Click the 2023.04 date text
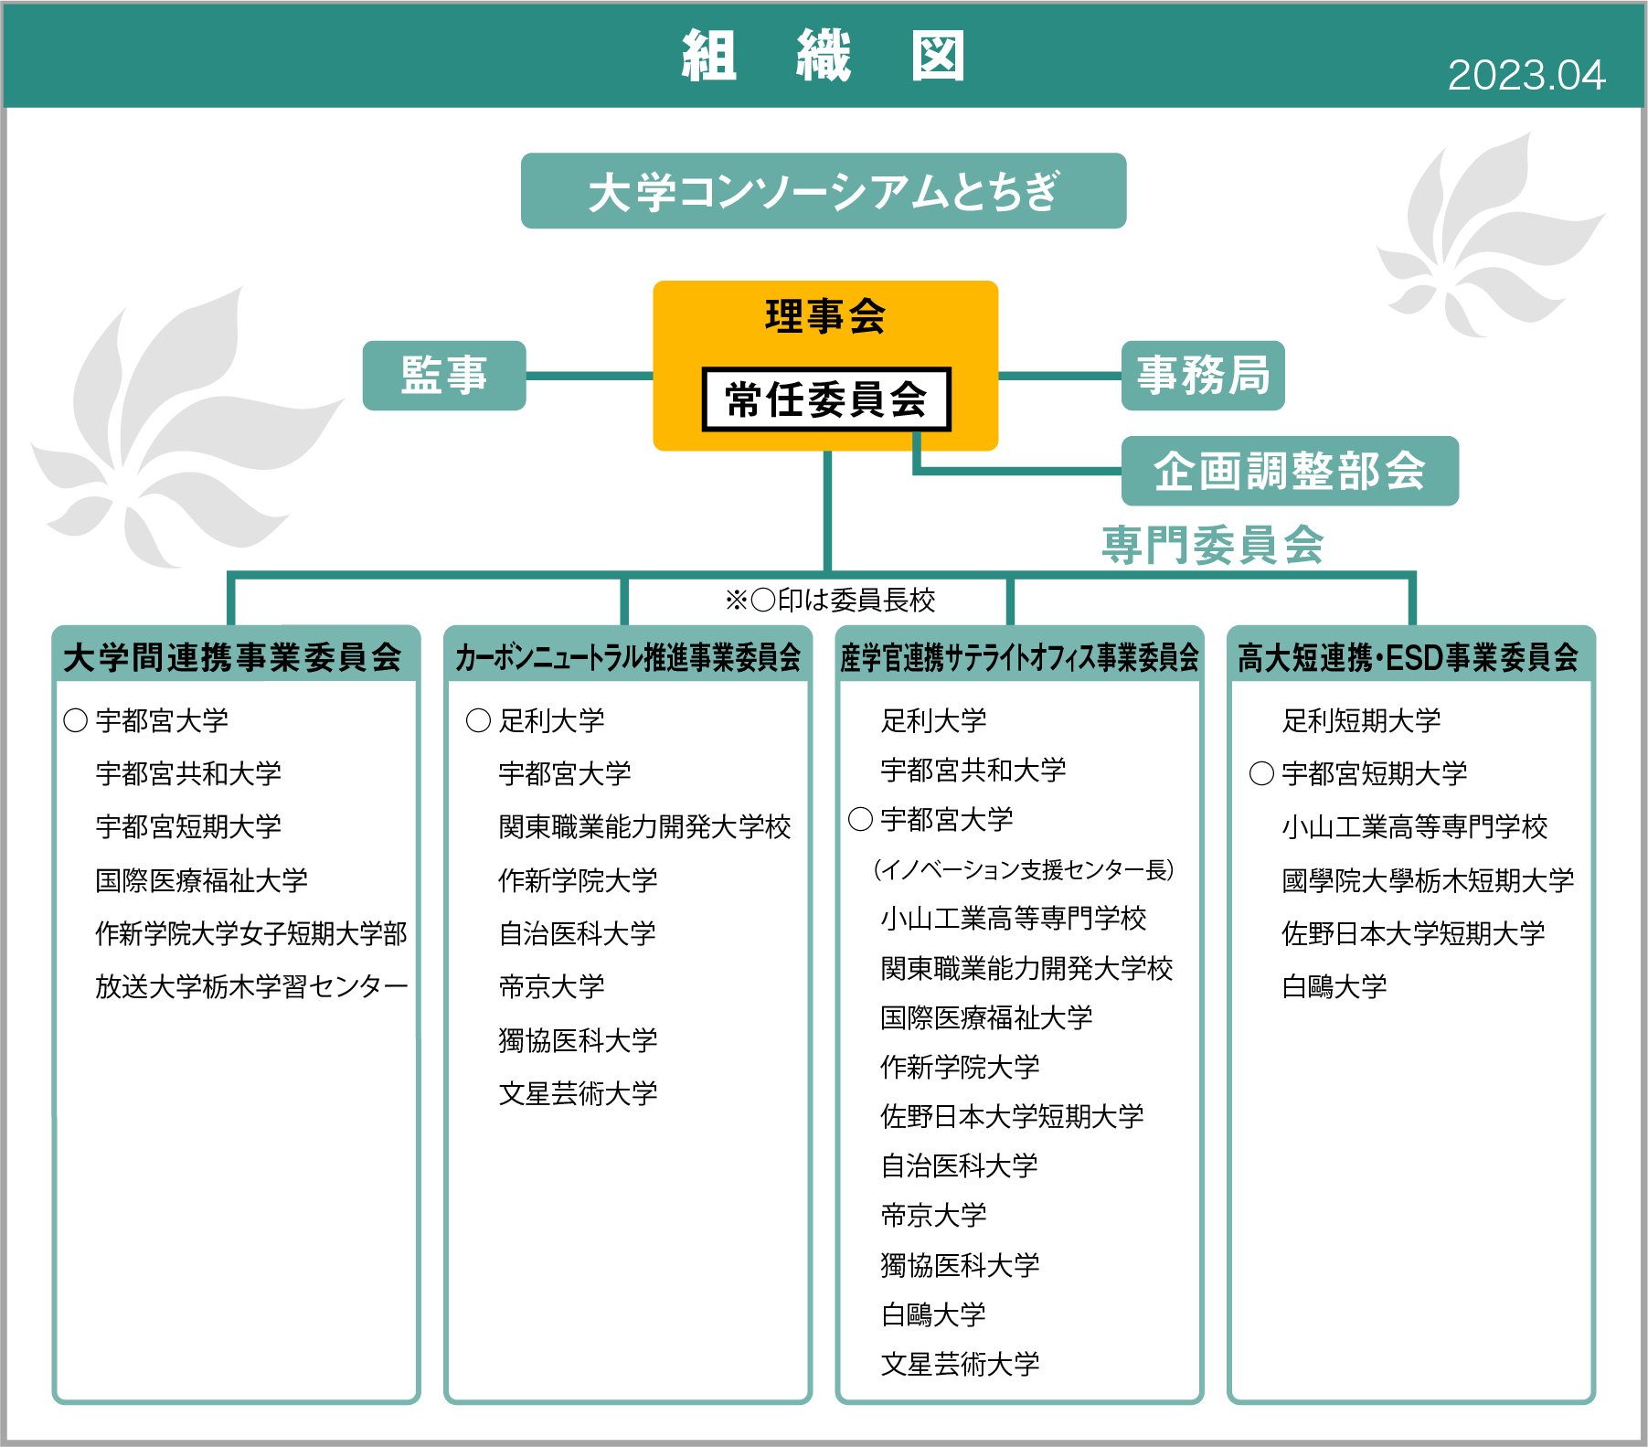1648x1447 pixels. click(1526, 75)
